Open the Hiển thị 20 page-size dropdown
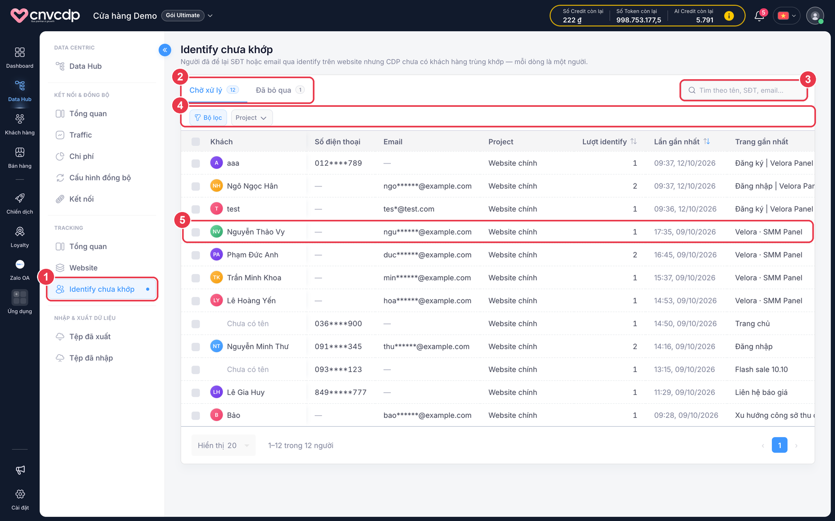This screenshot has width=835, height=521. 223,445
